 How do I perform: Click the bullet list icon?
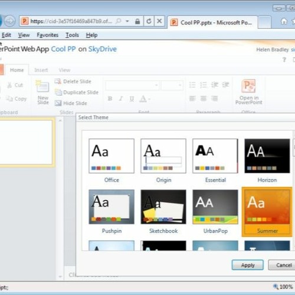(x=192, y=85)
